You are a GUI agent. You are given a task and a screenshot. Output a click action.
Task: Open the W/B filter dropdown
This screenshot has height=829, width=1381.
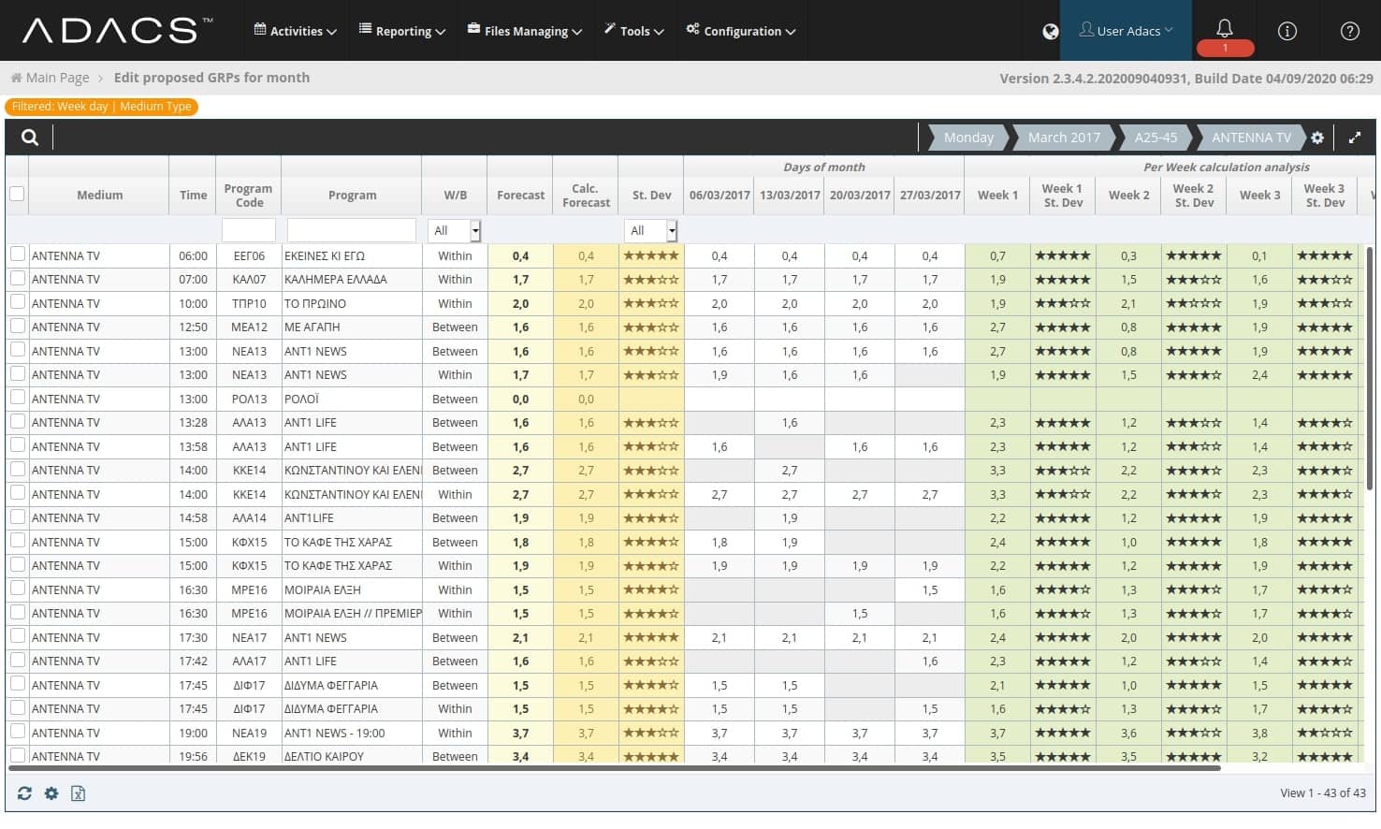pos(455,230)
